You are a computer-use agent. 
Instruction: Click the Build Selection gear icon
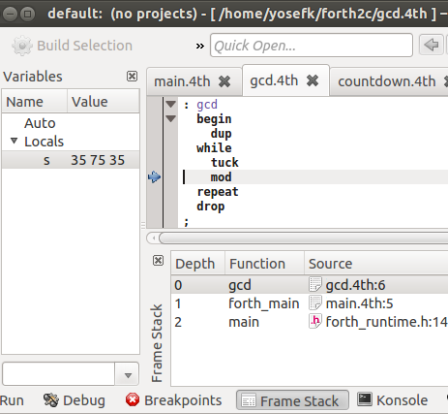(22, 46)
